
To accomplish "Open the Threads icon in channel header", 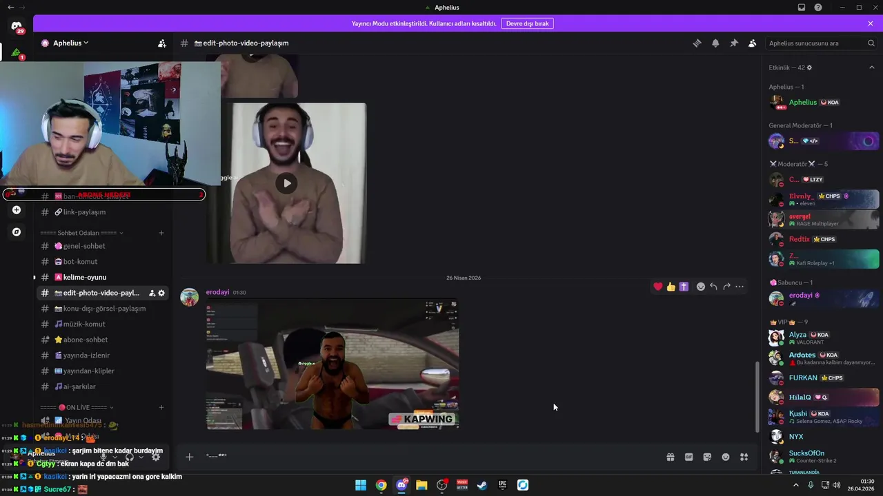I will click(697, 43).
